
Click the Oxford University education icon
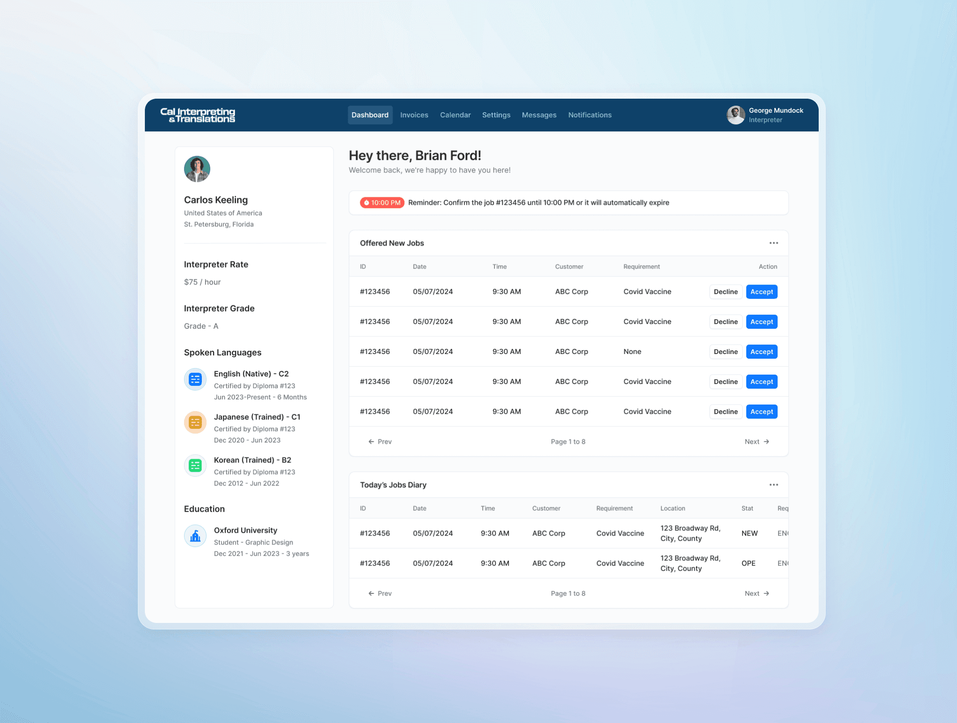click(x=195, y=536)
